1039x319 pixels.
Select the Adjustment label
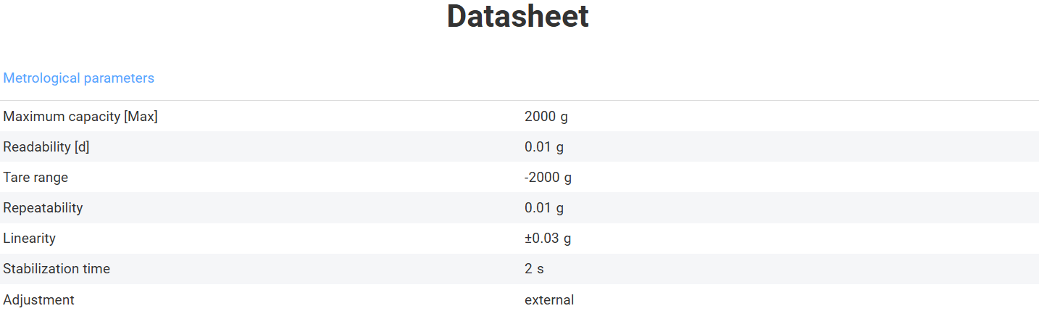click(38, 299)
